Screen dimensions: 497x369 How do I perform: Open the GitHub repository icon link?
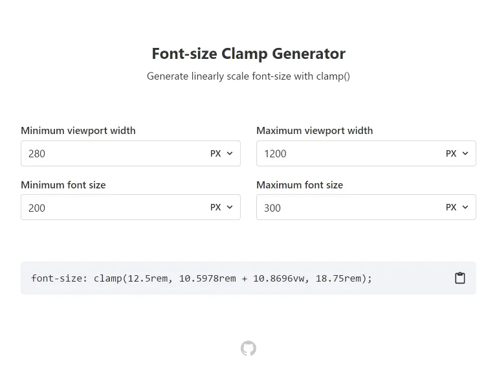pyautogui.click(x=248, y=348)
